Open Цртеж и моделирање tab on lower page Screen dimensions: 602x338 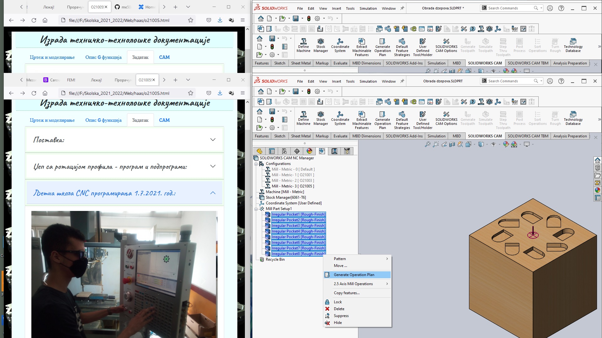(x=52, y=120)
